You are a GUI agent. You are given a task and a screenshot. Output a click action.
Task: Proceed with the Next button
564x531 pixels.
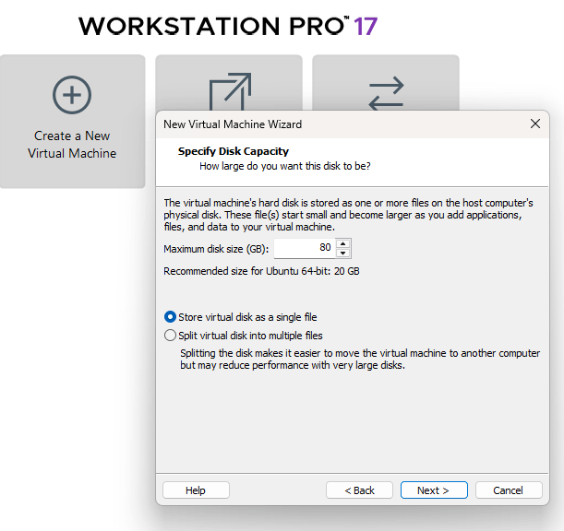coord(434,490)
